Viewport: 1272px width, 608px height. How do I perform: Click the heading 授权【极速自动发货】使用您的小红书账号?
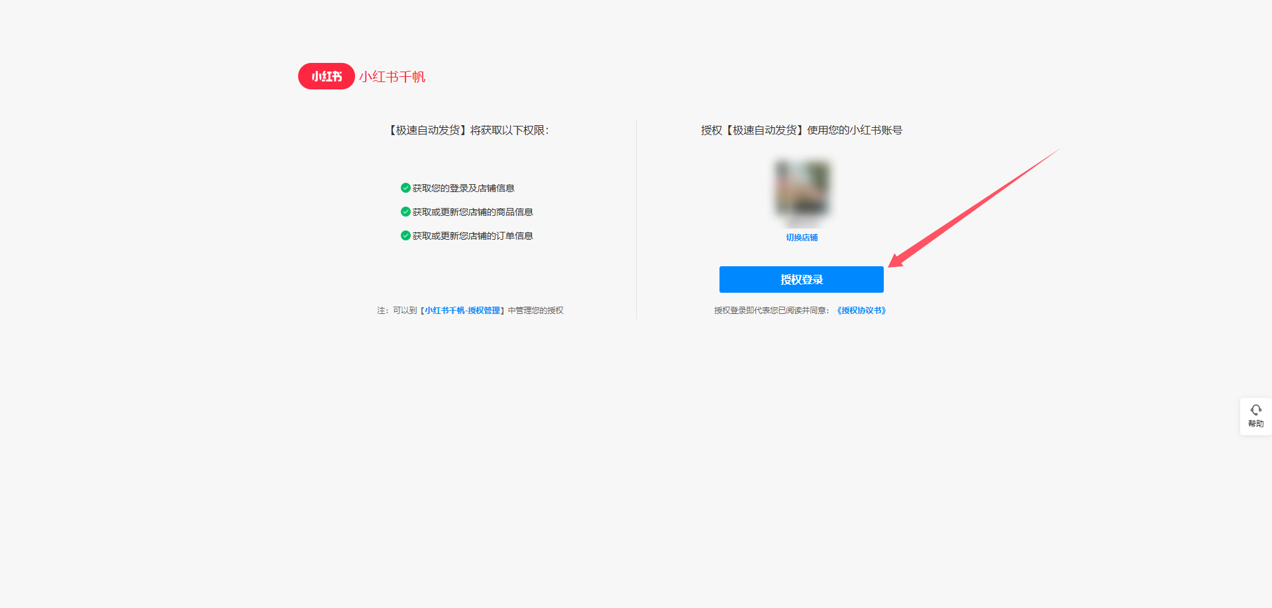coord(802,130)
